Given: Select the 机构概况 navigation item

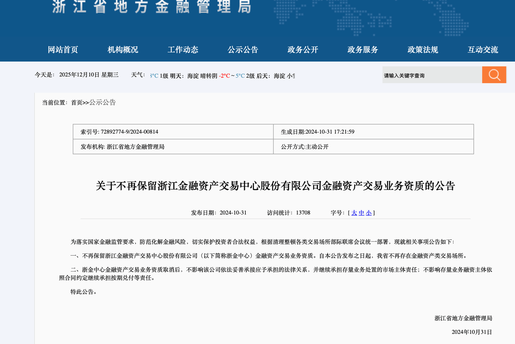Looking at the screenshot, I should (x=122, y=49).
